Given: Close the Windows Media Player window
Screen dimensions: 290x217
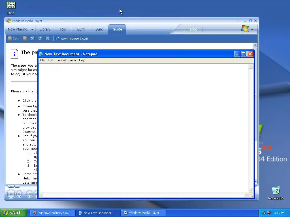Looking at the screenshot, I should tap(255, 21).
